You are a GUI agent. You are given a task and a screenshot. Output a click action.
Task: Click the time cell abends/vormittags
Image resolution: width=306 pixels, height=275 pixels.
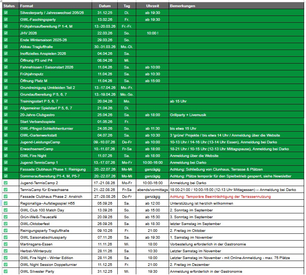pyautogui.click(x=152, y=190)
